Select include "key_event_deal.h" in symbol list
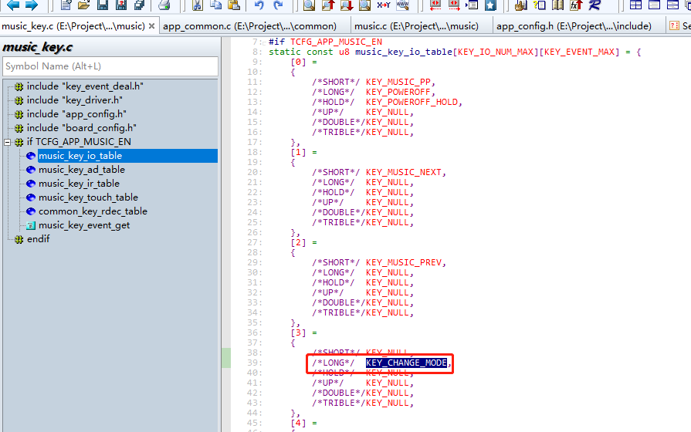Screen dimensions: 691x432 pos(85,86)
